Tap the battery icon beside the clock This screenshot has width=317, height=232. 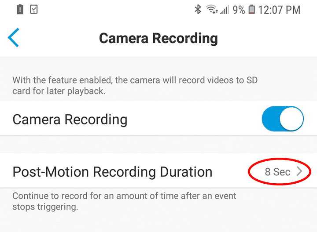pyautogui.click(x=252, y=9)
